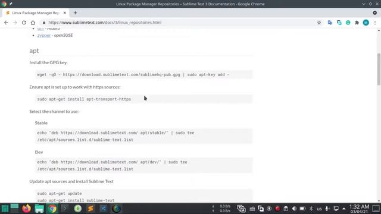This screenshot has height=214, width=381.
Task: Open Chrome's three-dot menu
Action: 375,23
